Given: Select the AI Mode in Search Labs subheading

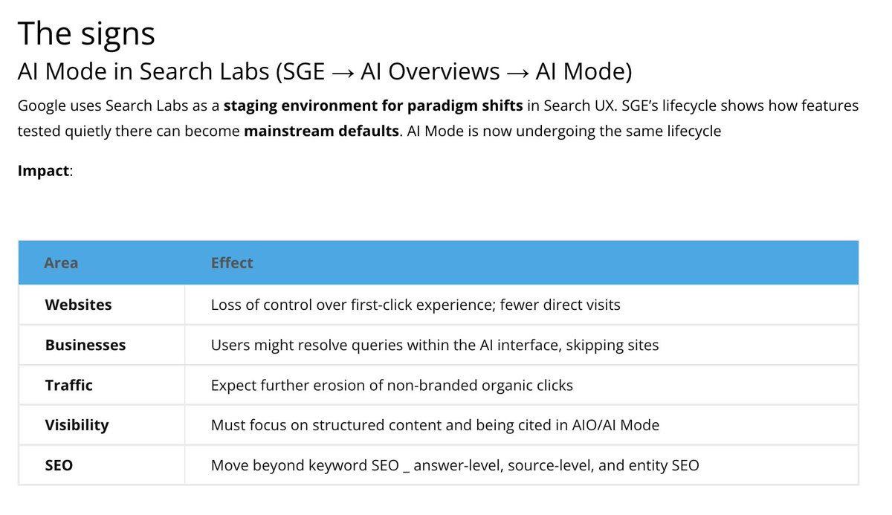Looking at the screenshot, I should [x=325, y=71].
